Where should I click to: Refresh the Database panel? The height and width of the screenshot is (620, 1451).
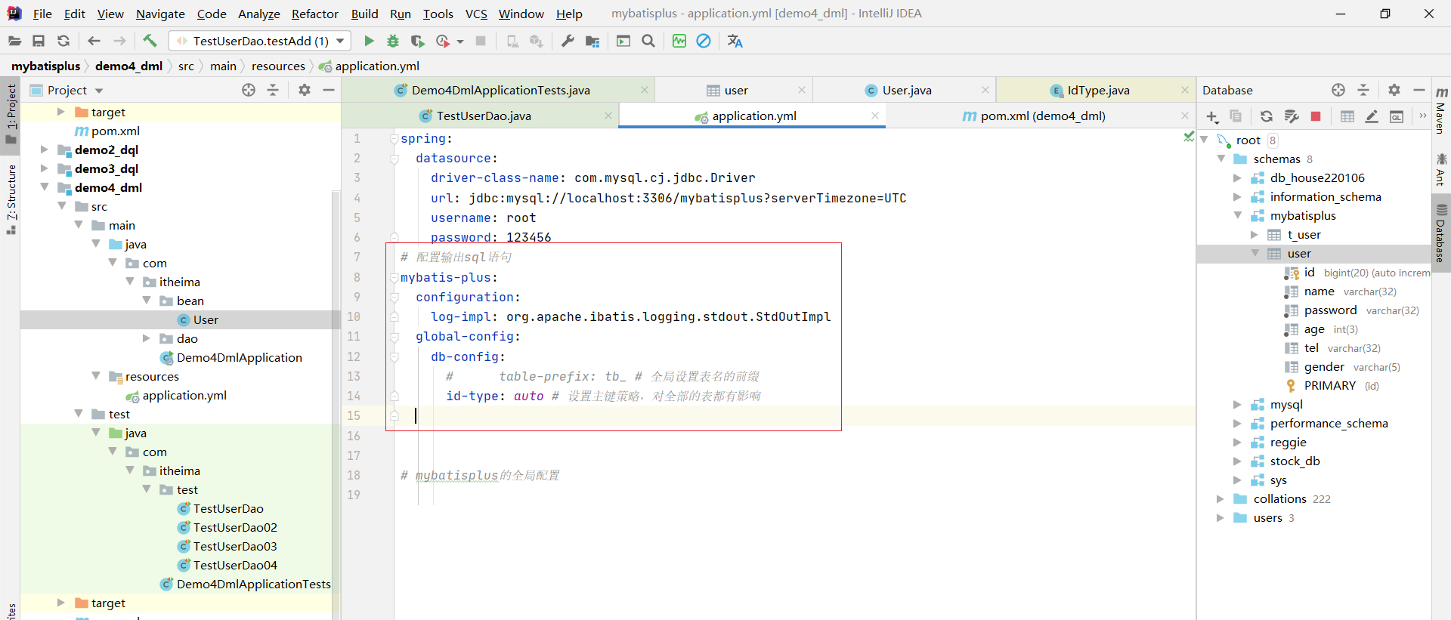click(x=1267, y=116)
